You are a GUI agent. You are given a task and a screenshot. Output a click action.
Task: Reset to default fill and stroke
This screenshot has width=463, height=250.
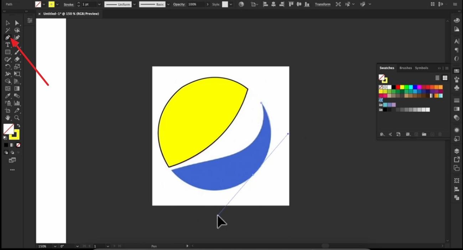(x=5, y=138)
